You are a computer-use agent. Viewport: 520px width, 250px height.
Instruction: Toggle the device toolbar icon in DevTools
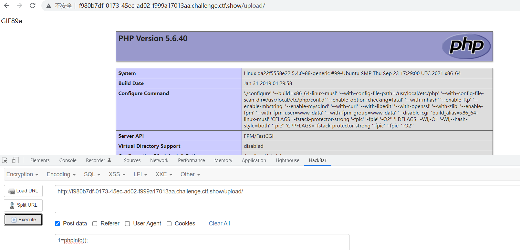15,160
